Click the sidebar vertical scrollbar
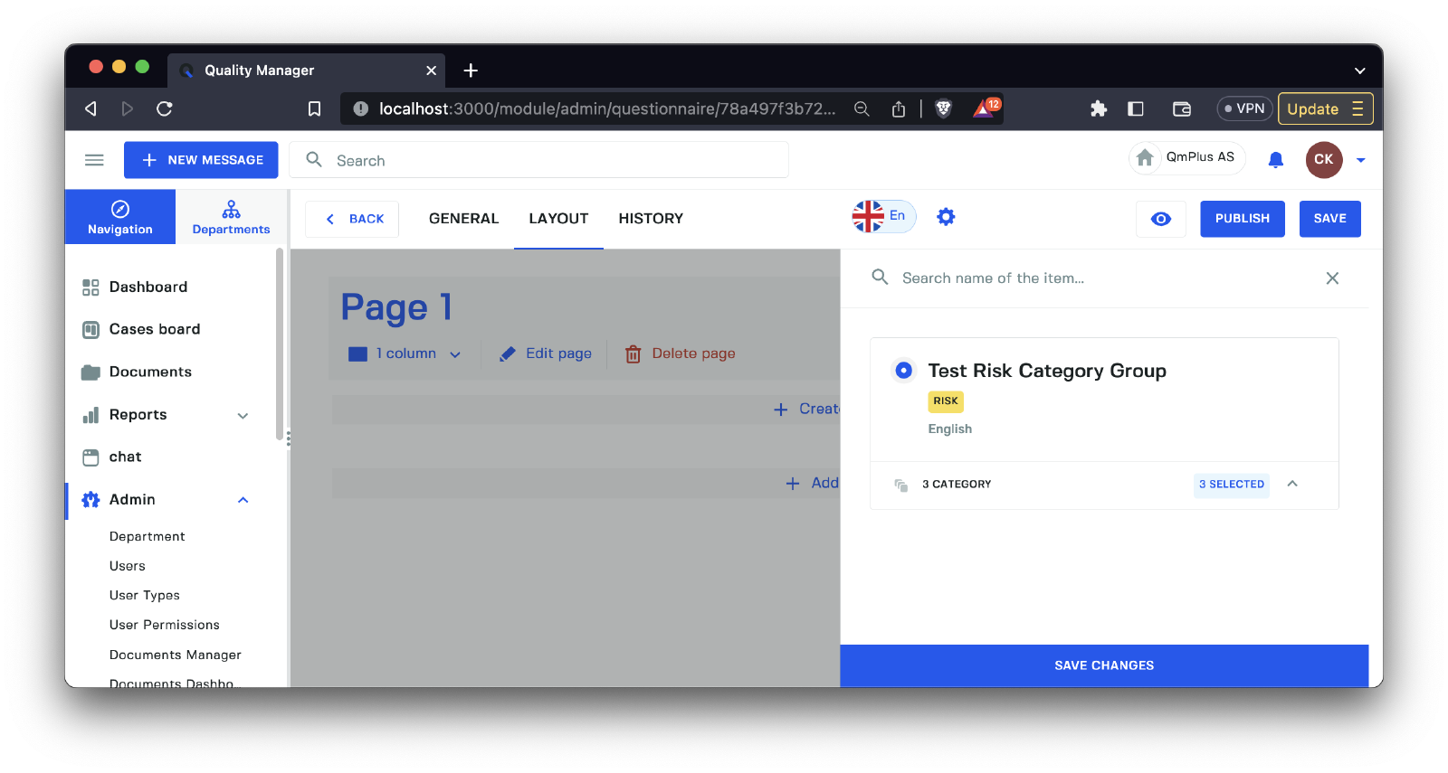The height and width of the screenshot is (773, 1448). pyautogui.click(x=280, y=344)
